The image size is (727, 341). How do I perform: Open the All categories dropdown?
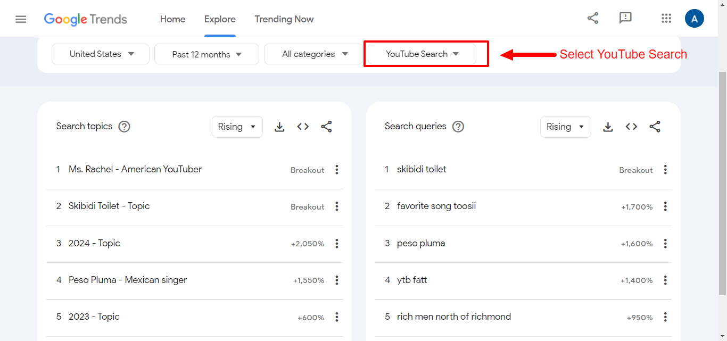(314, 54)
